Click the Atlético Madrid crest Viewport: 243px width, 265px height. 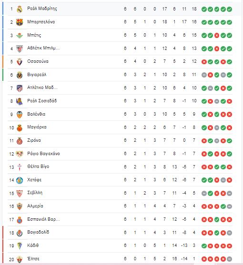click(20, 88)
